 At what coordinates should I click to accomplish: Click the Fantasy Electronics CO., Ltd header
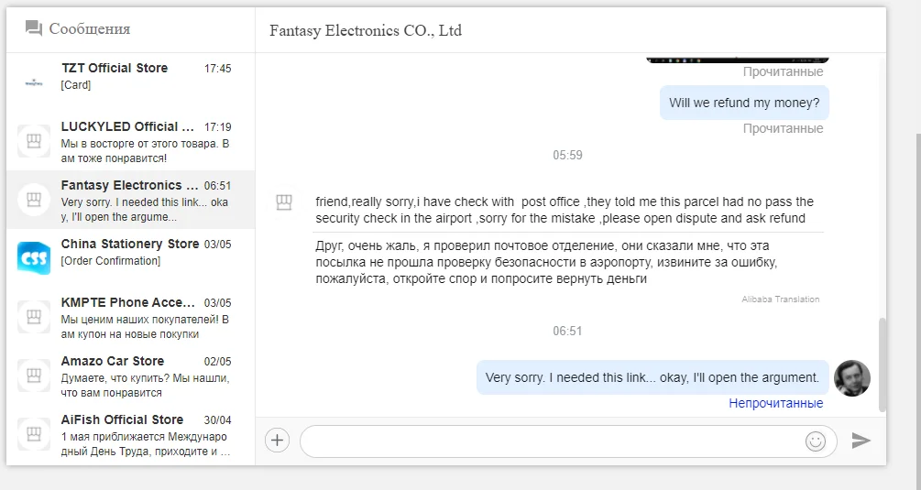[x=366, y=31]
